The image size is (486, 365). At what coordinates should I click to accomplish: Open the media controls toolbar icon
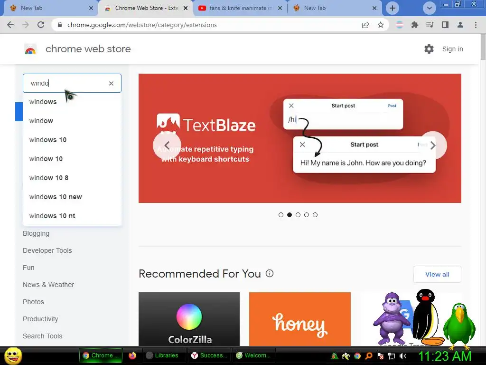click(x=430, y=25)
